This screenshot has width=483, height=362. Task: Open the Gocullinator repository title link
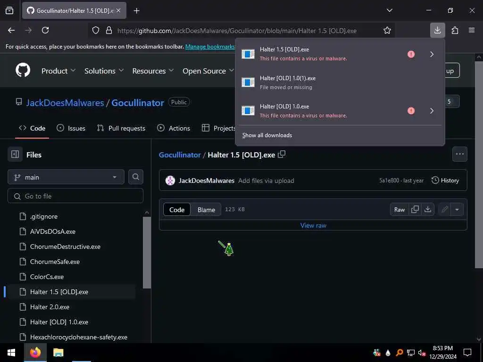point(137,102)
